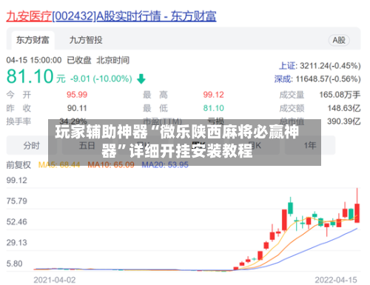The height and width of the screenshot is (285, 370).
Task: Click the 前复权 label
Action: (18, 165)
